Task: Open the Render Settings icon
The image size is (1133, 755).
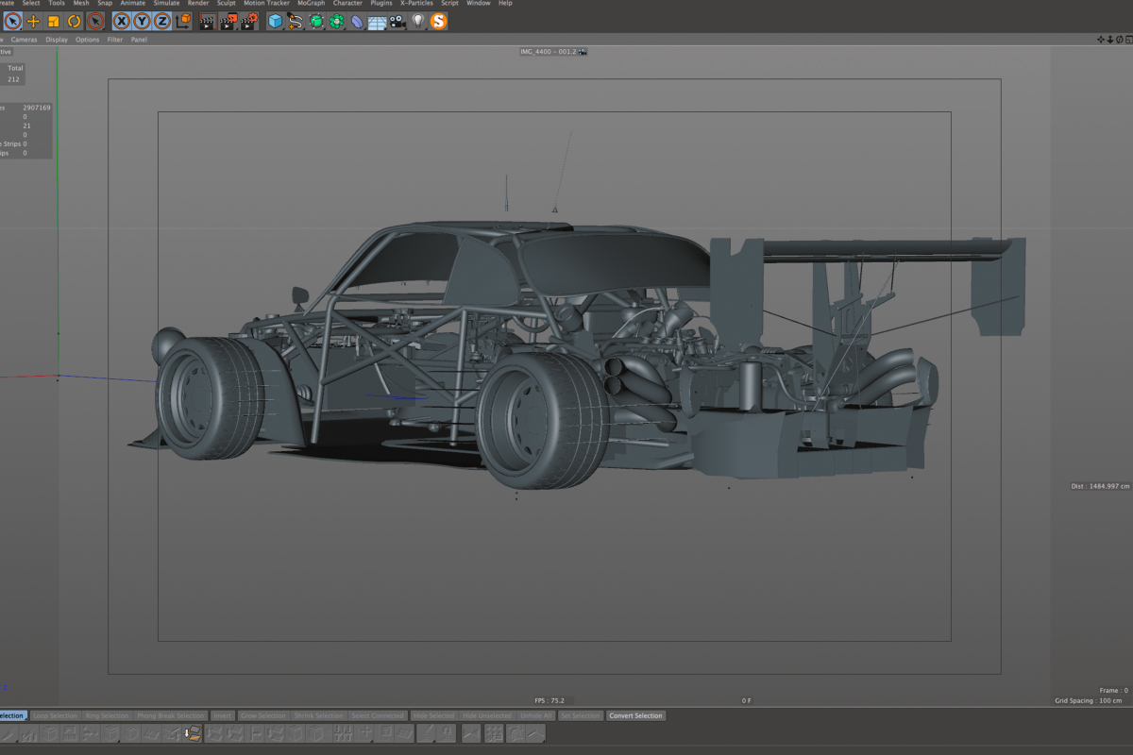Action: click(249, 21)
